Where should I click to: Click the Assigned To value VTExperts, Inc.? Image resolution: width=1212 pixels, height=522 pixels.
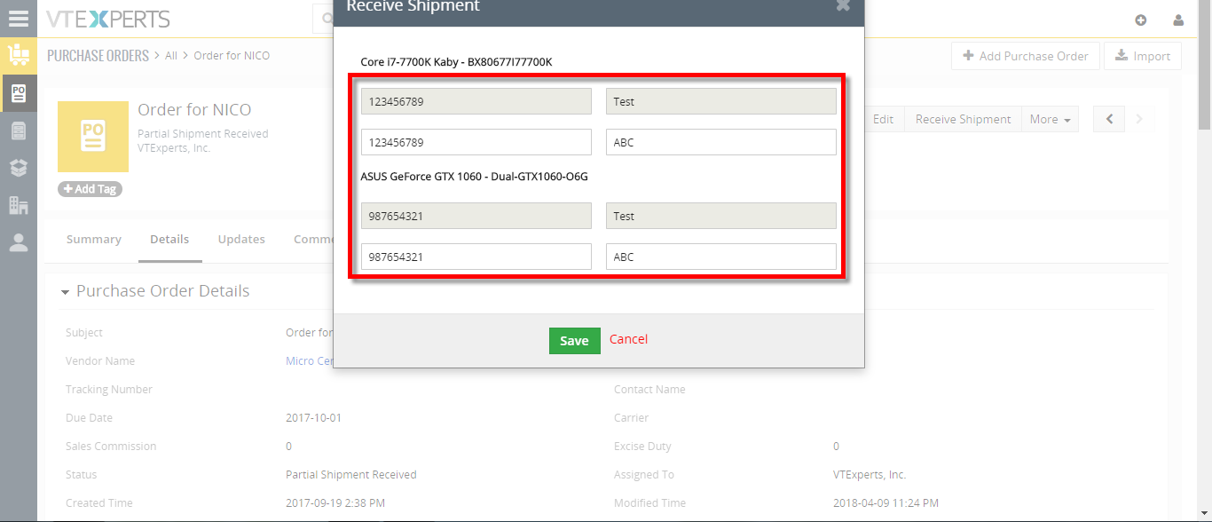pyautogui.click(x=870, y=475)
